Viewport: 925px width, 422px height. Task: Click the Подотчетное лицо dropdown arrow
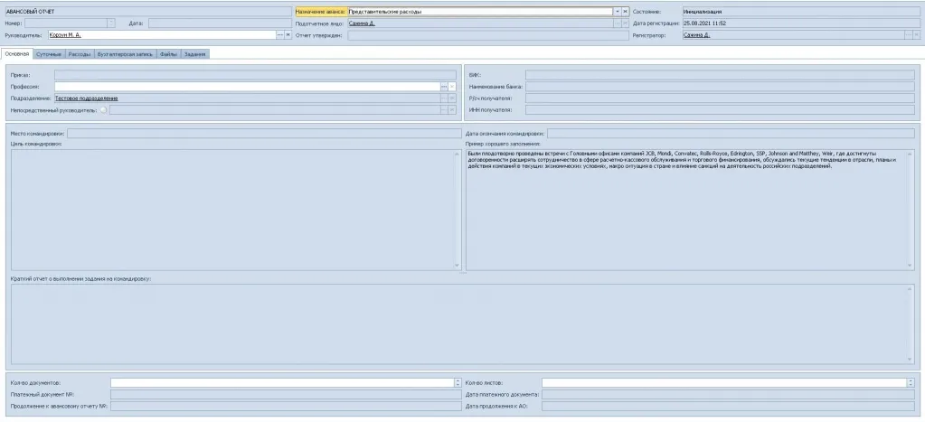tap(617, 23)
